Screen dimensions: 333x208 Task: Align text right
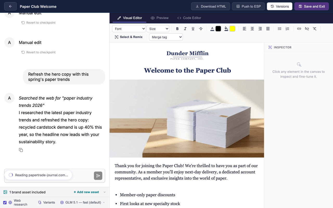point(260,29)
